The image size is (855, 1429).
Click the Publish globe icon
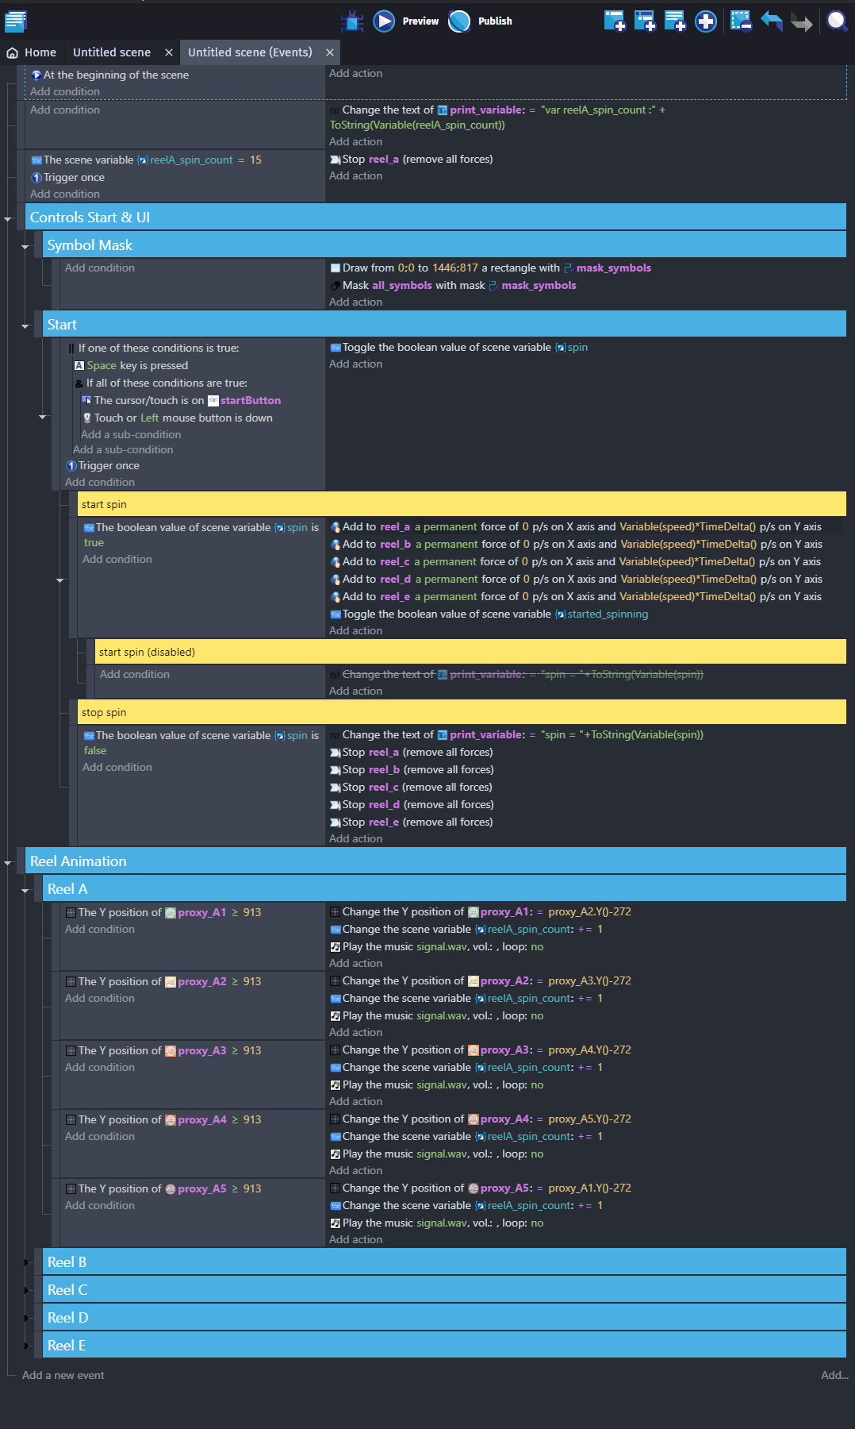coord(459,21)
